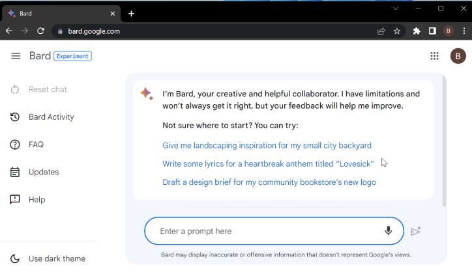Share this page icon in address bar
This screenshot has height=274, width=472.
tap(381, 31)
